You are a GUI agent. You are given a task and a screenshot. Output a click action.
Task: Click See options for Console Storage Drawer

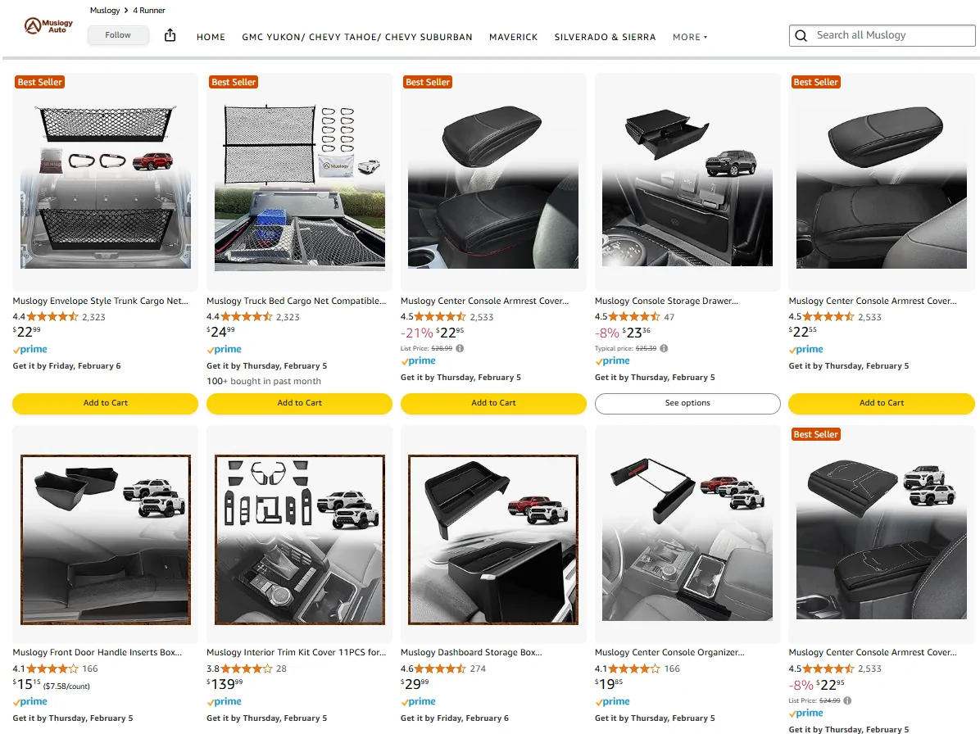[x=687, y=403]
